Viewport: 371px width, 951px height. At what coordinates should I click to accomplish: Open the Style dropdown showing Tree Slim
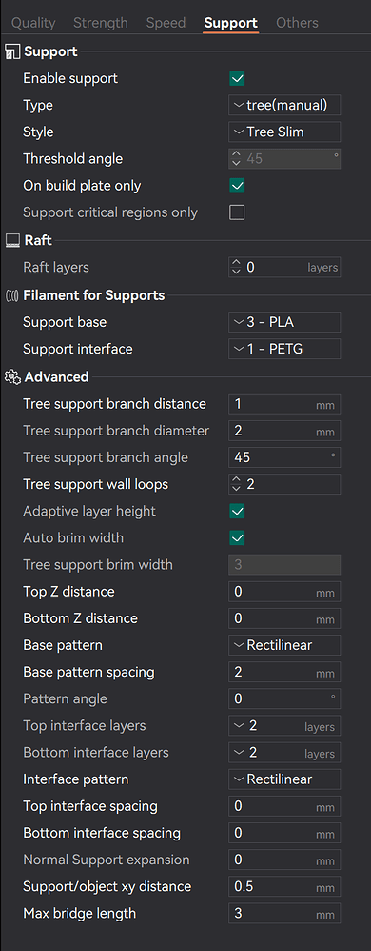pyautogui.click(x=284, y=132)
